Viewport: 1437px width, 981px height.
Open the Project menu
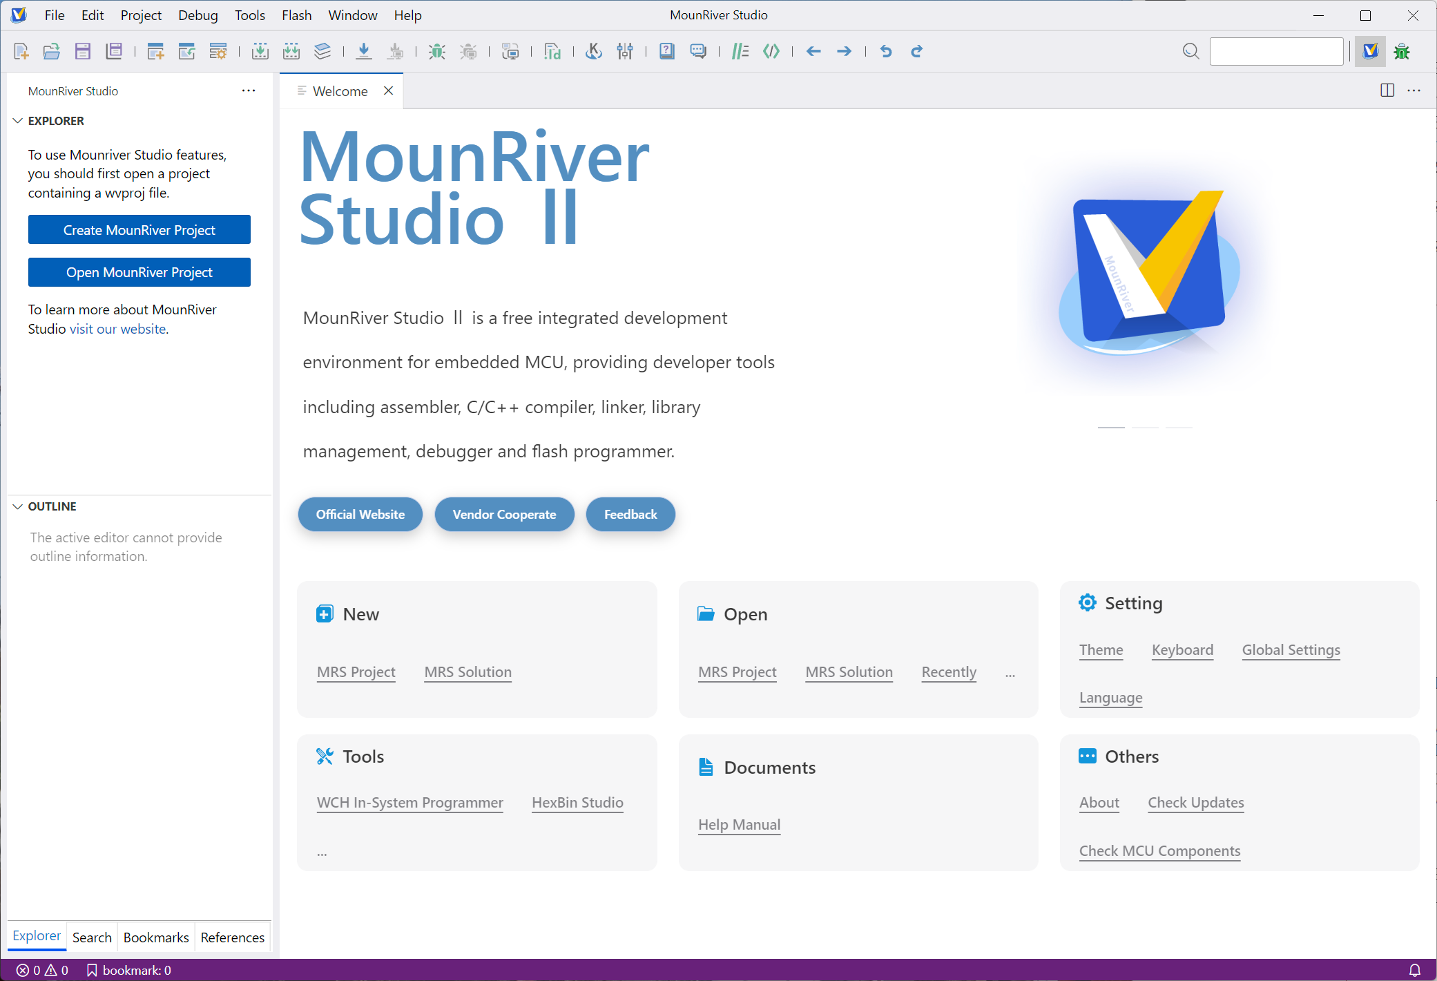click(x=141, y=15)
